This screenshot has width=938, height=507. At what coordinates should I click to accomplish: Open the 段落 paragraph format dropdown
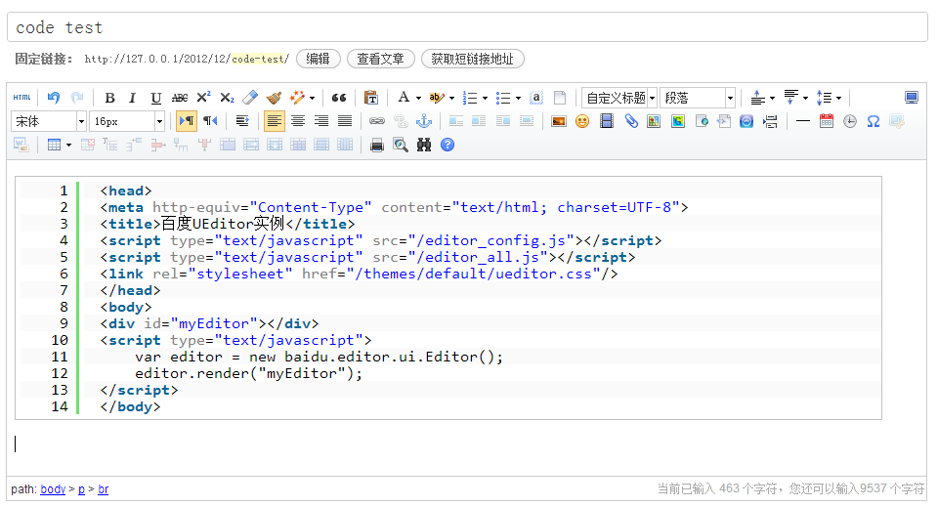(x=698, y=98)
